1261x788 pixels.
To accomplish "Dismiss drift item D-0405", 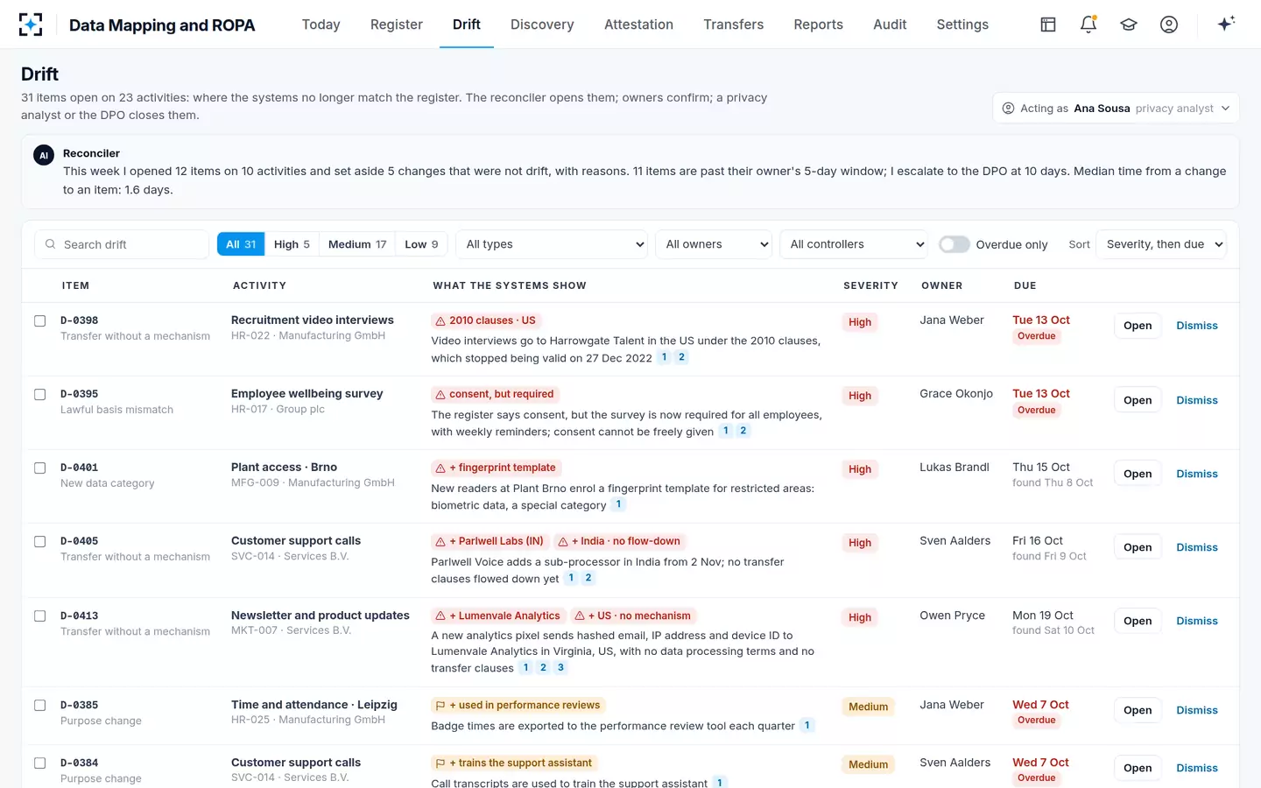I will 1197,547.
